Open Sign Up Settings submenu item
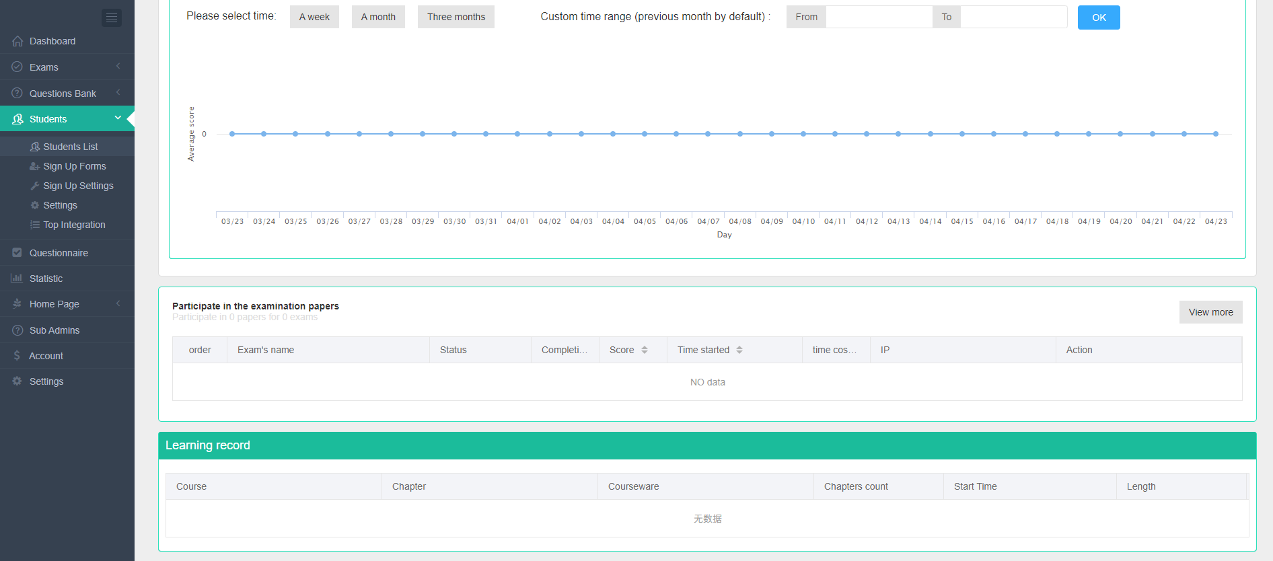Screen dimensions: 1273x561 tap(67, 186)
